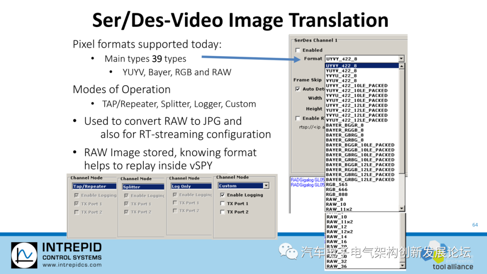This screenshot has height=274, width=487.
Task: Toggle TX Port 2 under Splitter mode
Action: coord(126,212)
